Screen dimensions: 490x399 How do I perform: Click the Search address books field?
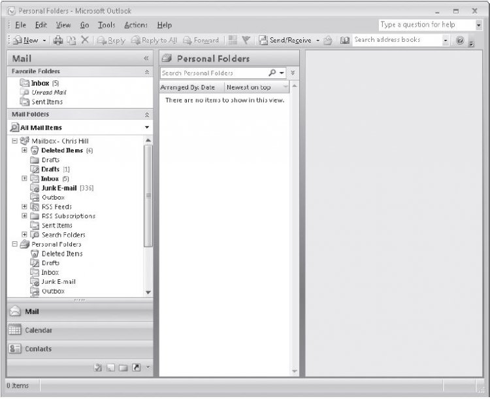click(x=397, y=40)
